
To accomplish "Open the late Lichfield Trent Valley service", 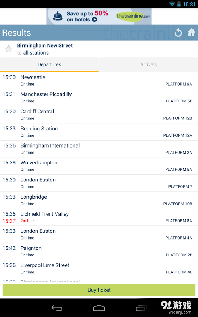I will [x=99, y=217].
